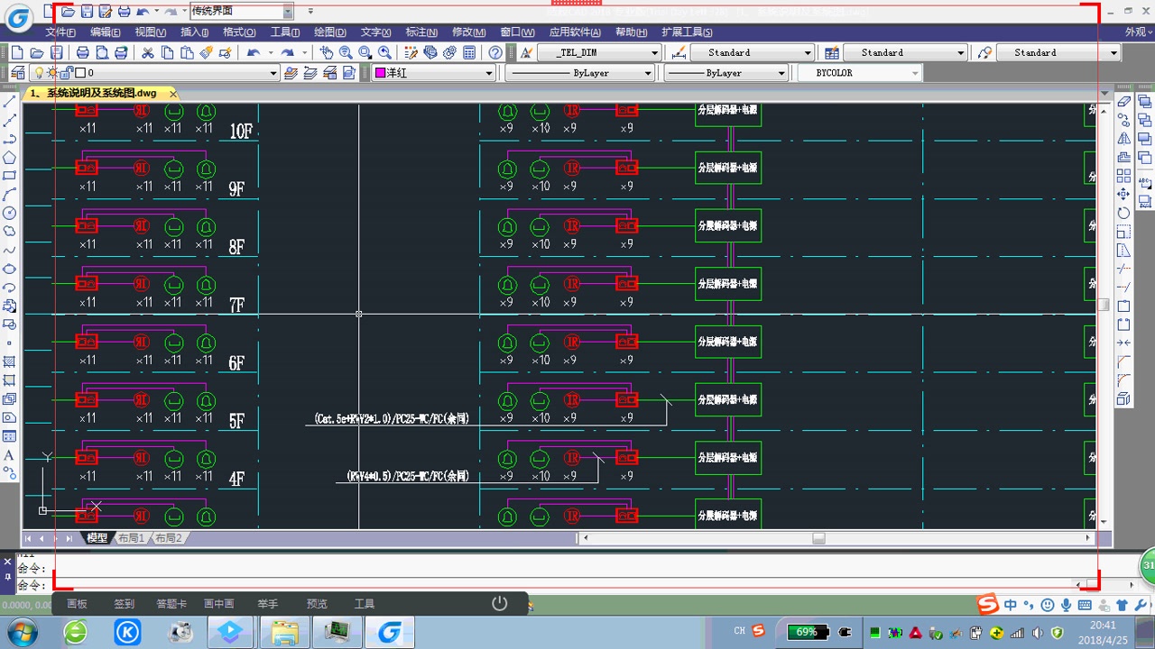Toggle Sogou Chinese/English input mode 中
The width and height of the screenshot is (1155, 649).
coord(1011,605)
